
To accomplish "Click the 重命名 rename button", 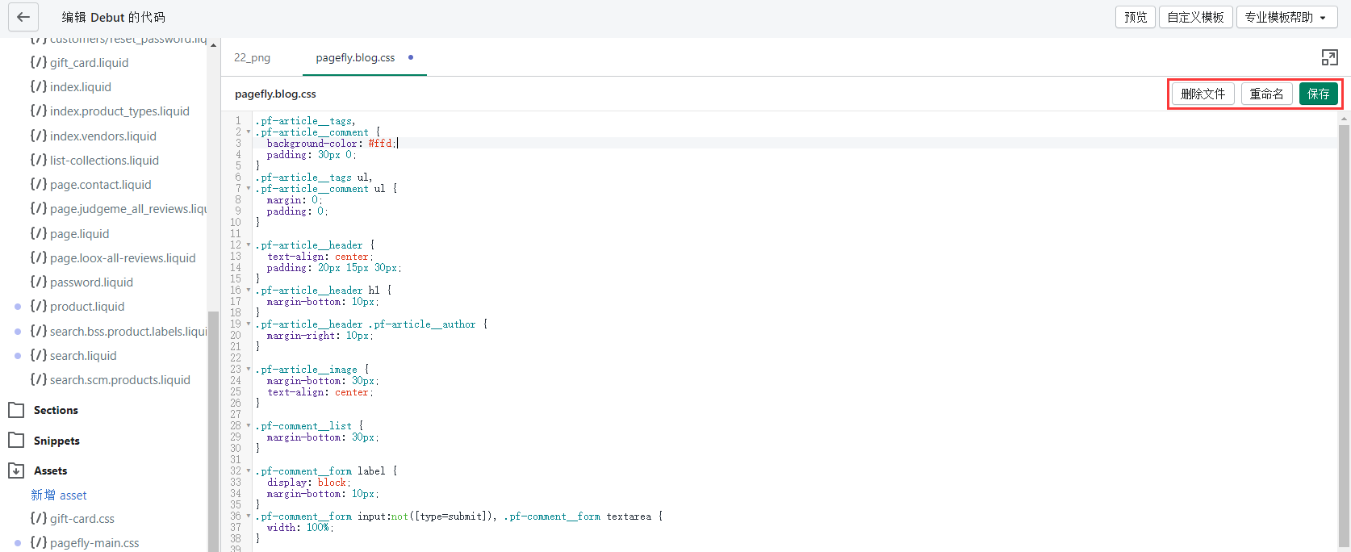I will tap(1266, 94).
